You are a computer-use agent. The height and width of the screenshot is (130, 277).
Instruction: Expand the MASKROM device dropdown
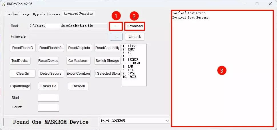167,121
